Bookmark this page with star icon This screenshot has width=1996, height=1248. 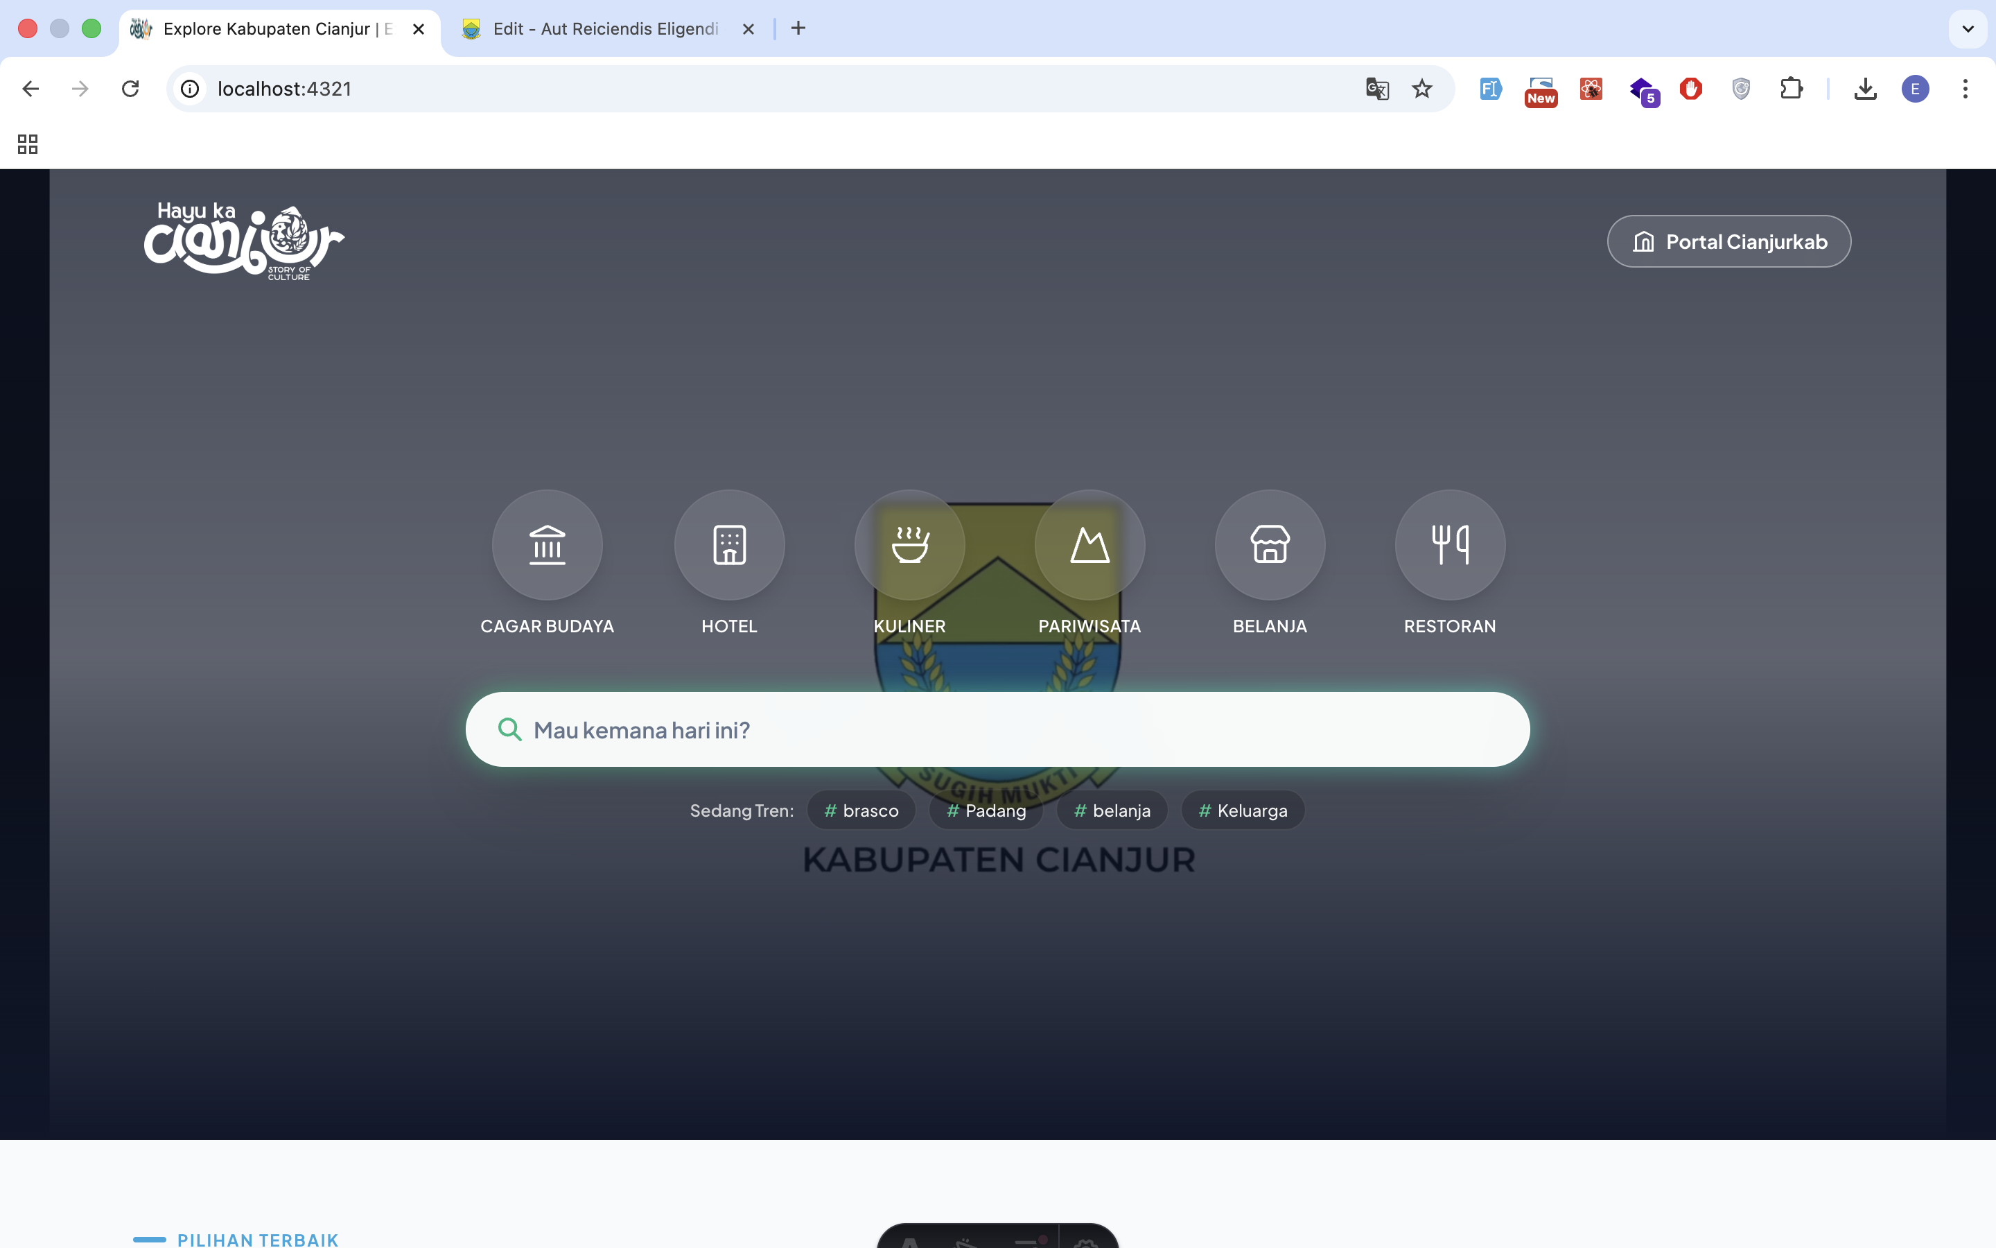pos(1422,88)
